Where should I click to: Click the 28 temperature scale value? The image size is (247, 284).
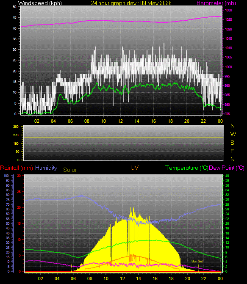(227, 204)
